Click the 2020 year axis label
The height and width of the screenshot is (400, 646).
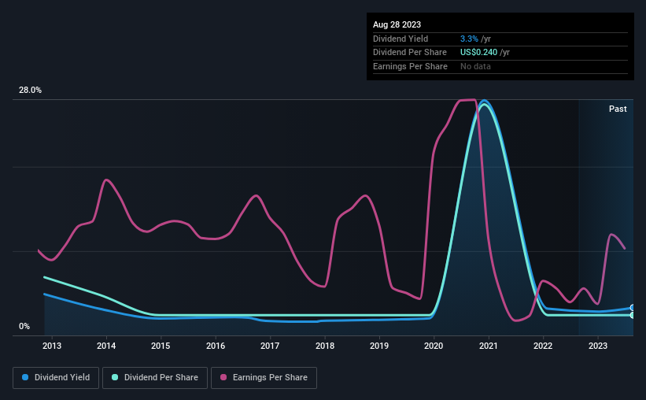pyautogui.click(x=434, y=345)
